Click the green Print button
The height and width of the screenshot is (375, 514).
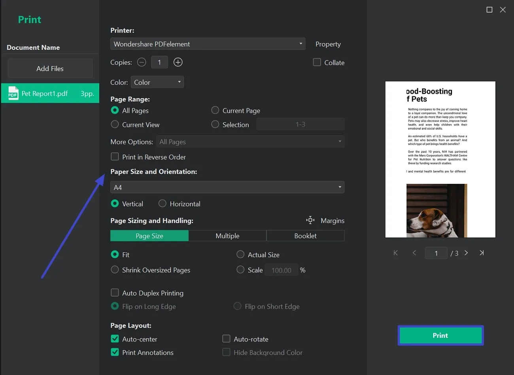[440, 335]
